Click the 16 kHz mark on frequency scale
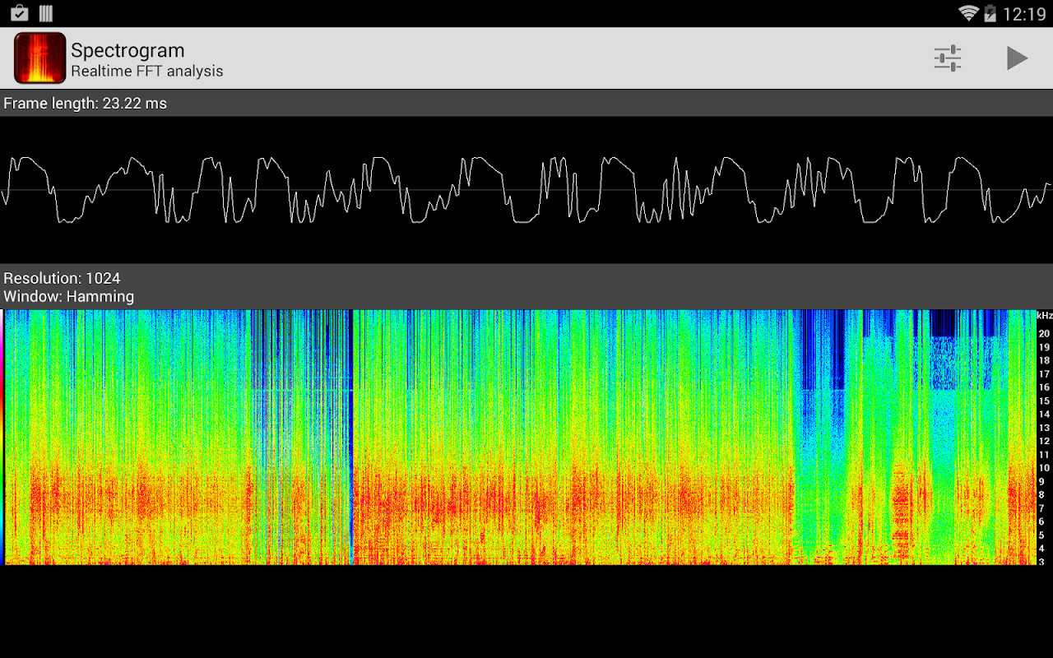 pos(1044,387)
